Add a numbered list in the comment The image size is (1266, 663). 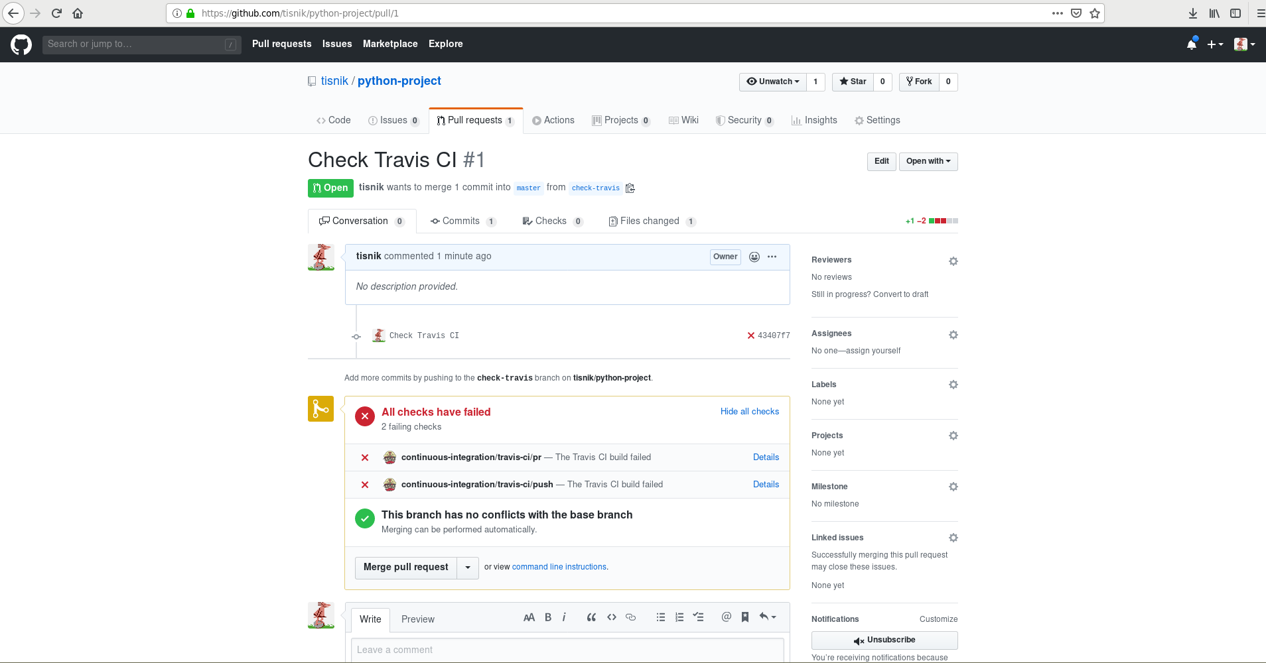pos(679,617)
